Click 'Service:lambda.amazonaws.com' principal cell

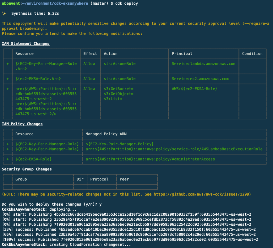(204, 64)
